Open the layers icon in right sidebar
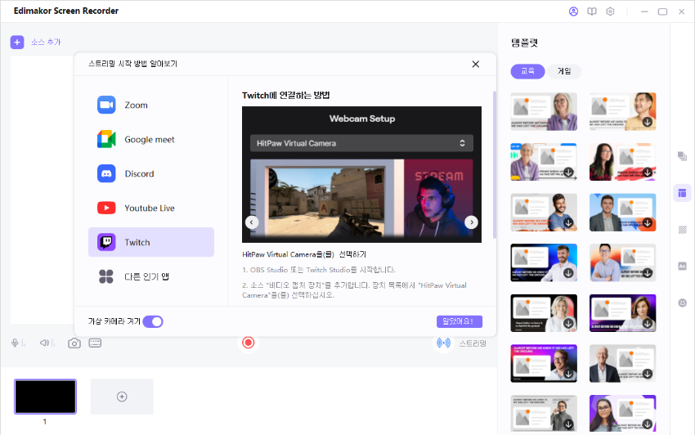This screenshot has width=695, height=435. coord(682,156)
